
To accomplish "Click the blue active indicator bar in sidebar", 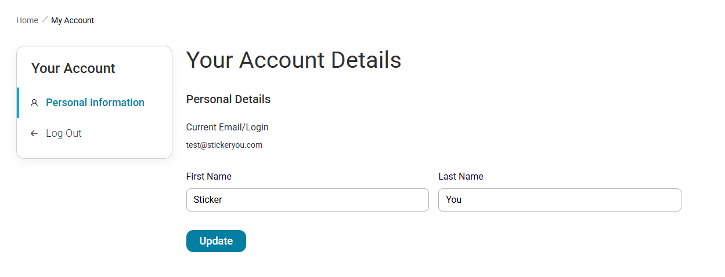I will pos(18,103).
